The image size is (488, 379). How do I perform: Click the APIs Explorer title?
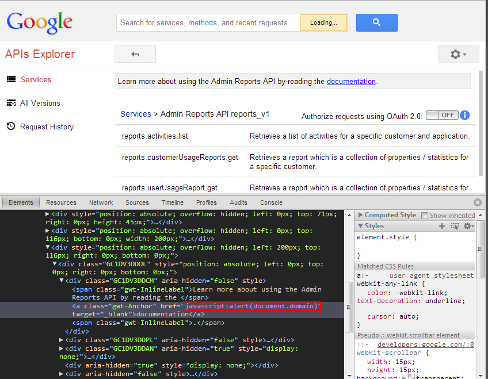coord(40,54)
